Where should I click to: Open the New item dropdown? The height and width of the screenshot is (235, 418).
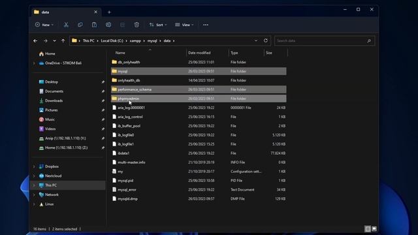pyautogui.click(x=44, y=25)
